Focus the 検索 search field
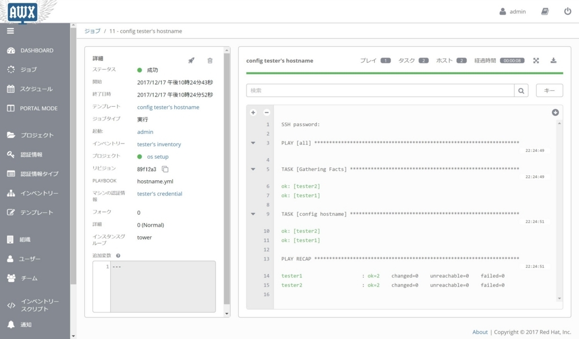This screenshot has width=579, height=339. pos(380,91)
